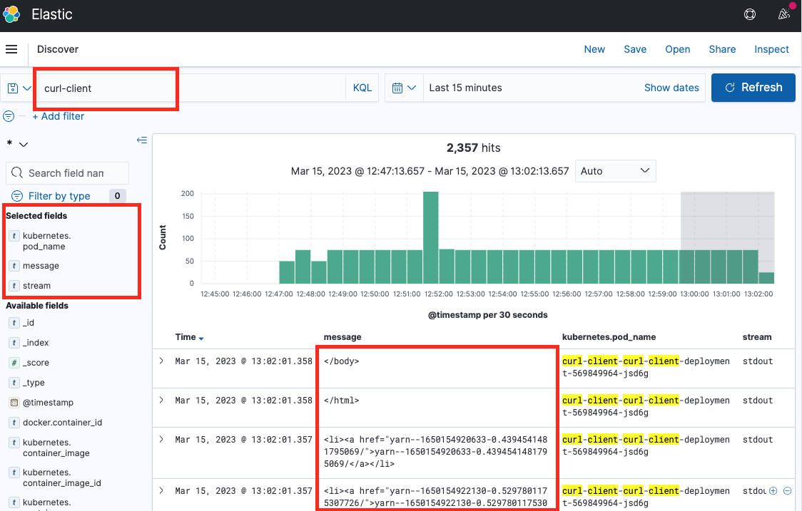Select the _score available field

pyautogui.click(x=36, y=363)
